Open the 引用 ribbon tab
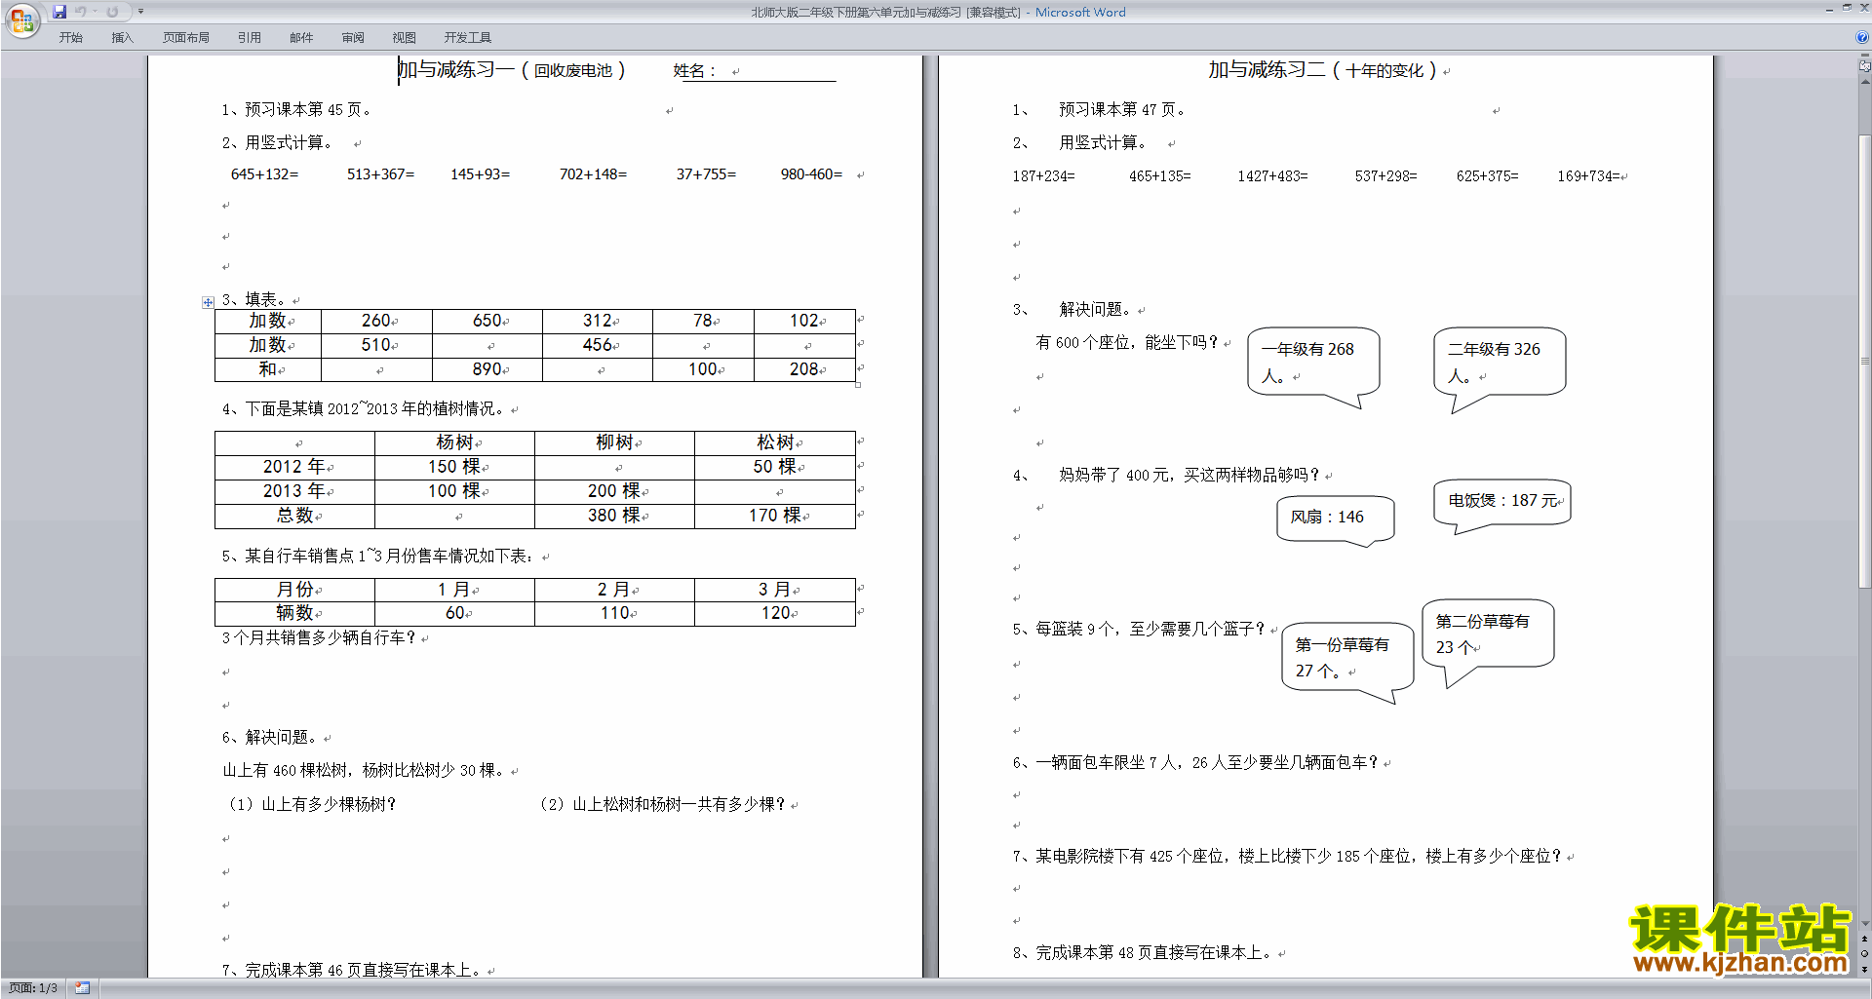Screen dimensions: 1872x999 250,37
